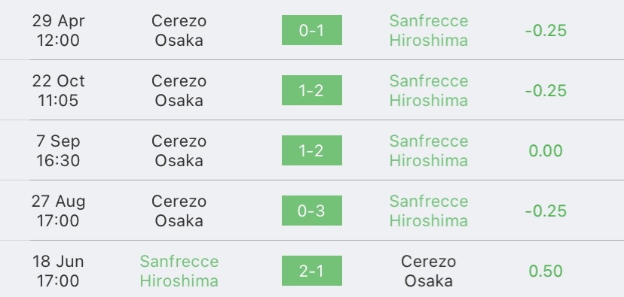This screenshot has height=297, width=624.
Task: Select Sanfrecce Hiroshima in 29 Apr match
Action: pos(429,31)
